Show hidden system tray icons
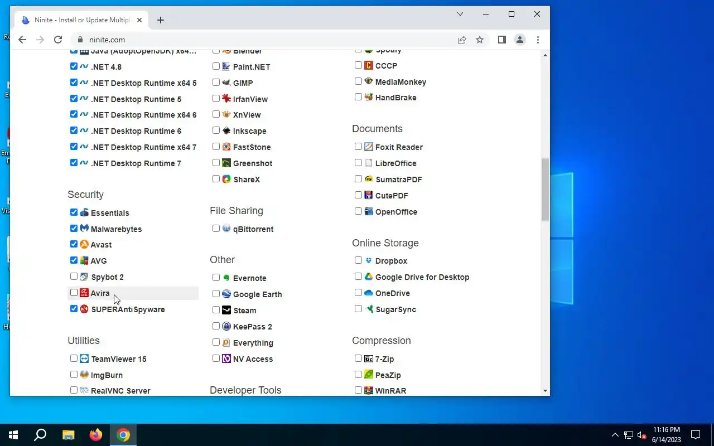This screenshot has width=714, height=446. coord(615,435)
